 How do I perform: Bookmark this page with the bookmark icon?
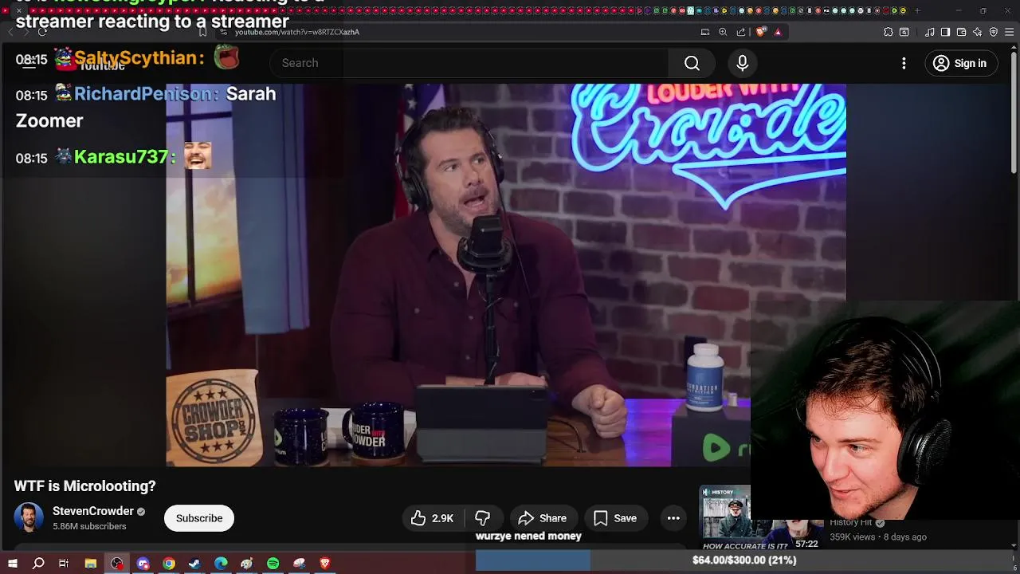(202, 32)
